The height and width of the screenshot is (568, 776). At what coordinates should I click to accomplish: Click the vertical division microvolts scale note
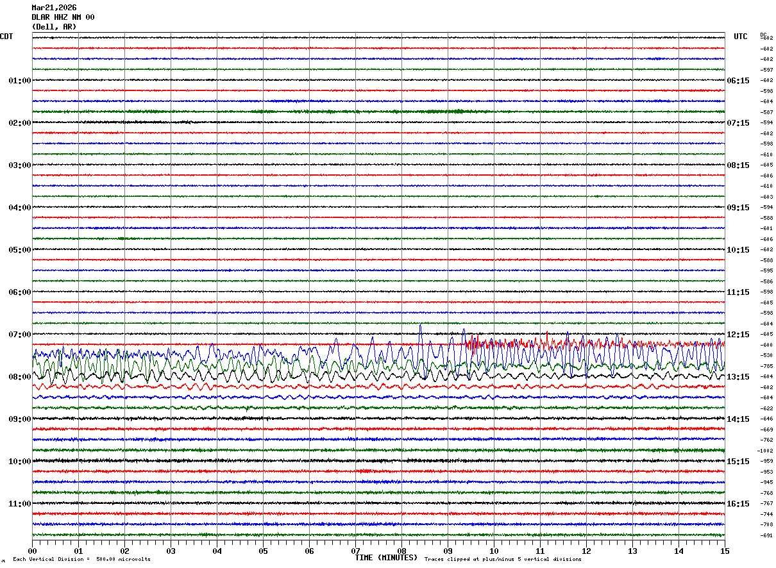point(81,560)
